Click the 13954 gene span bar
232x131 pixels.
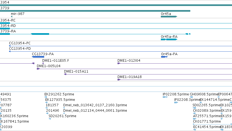pyautogui.click(x=116, y=5)
